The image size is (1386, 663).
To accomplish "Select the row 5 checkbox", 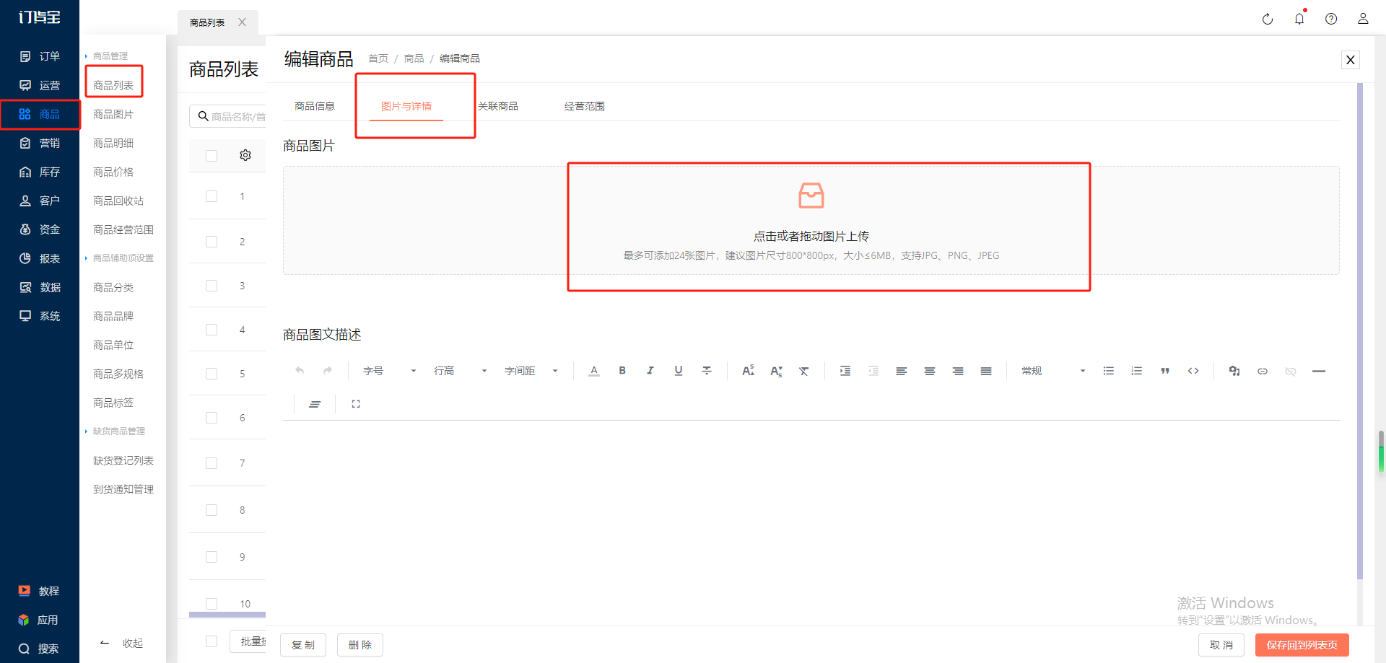I will (x=212, y=374).
